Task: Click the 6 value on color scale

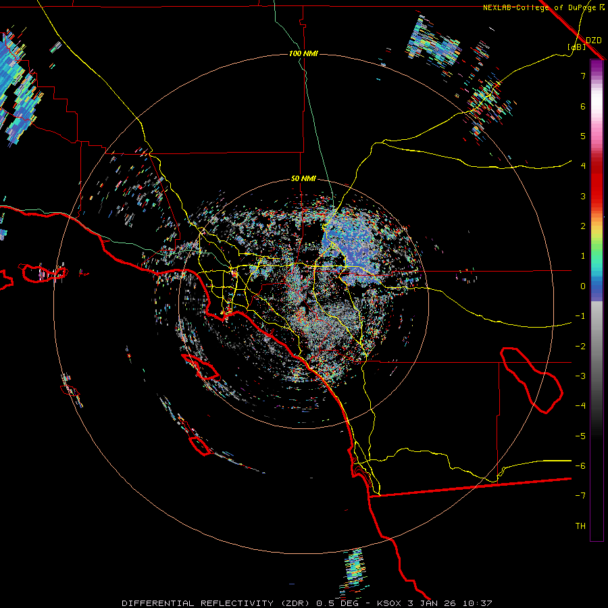Action: pos(583,106)
